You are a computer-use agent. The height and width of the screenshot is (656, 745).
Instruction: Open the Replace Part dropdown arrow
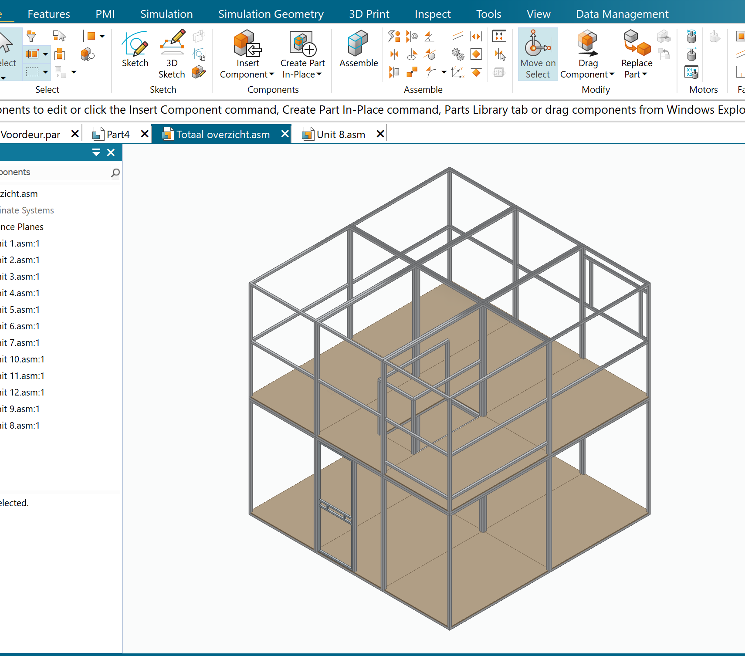pyautogui.click(x=644, y=74)
